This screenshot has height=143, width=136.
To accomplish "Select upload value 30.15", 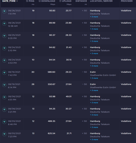I will 69,60.
